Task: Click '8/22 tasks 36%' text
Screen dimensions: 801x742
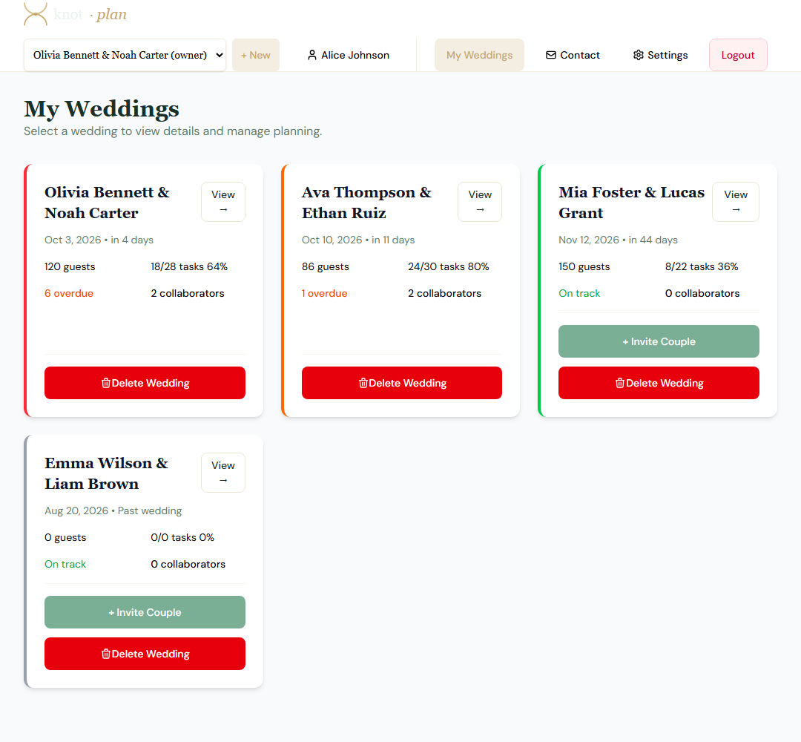Action: [702, 267]
